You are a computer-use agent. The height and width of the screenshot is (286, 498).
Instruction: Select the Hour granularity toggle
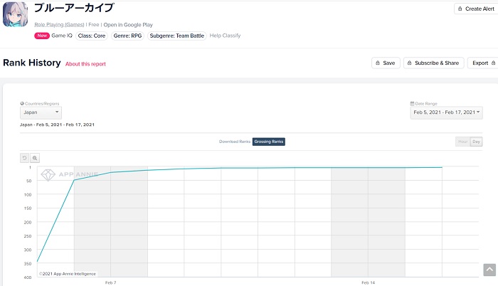462,142
